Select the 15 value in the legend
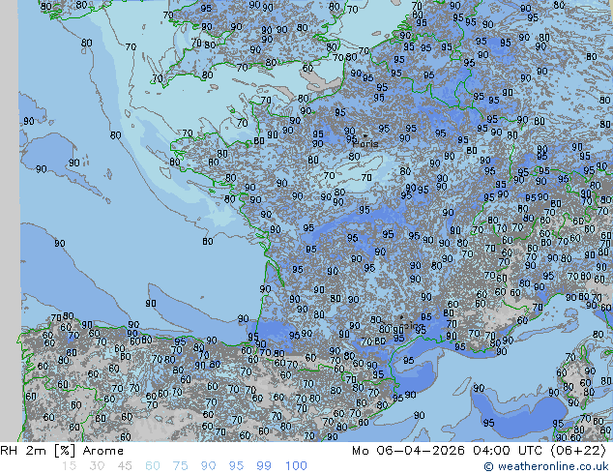613x474 pixels. tap(69, 466)
